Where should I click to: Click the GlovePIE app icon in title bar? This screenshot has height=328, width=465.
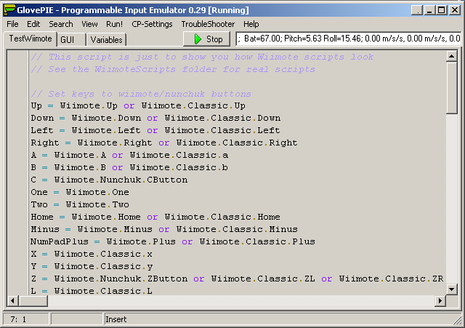9,9
